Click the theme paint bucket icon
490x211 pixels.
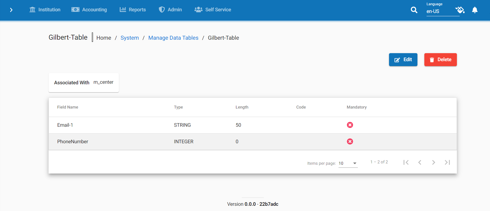click(460, 10)
